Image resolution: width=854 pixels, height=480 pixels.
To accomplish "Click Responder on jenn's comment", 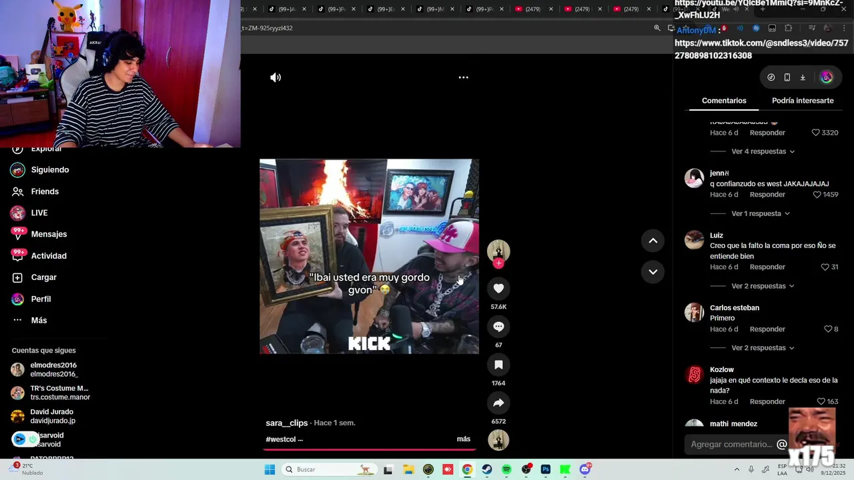I will [767, 195].
